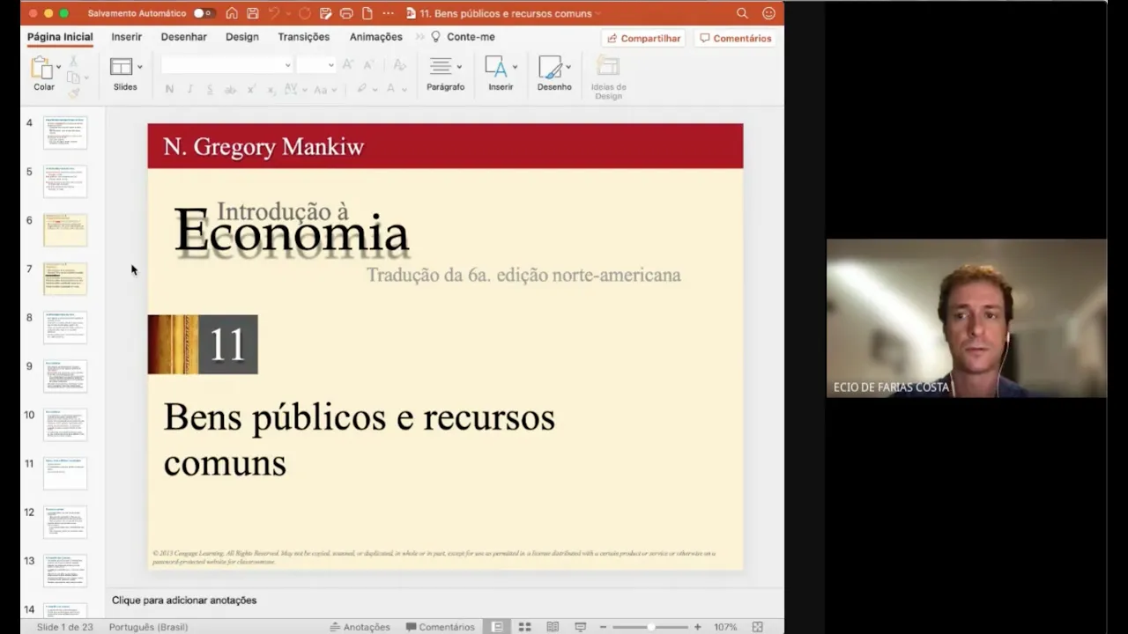
Task: Toggle the Anotações notes pane button
Action: [360, 627]
